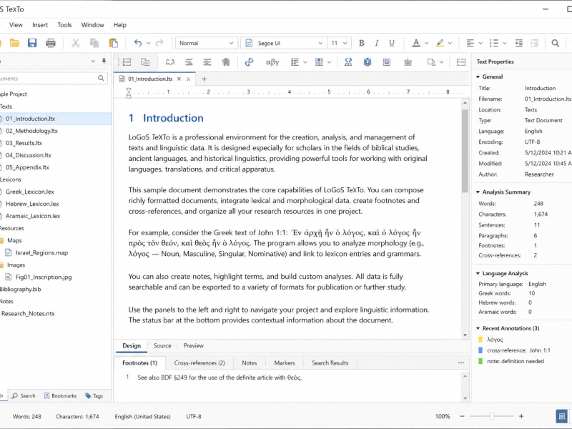Click the zoom slider handle in the status bar
The height and width of the screenshot is (429, 572).
[492, 416]
